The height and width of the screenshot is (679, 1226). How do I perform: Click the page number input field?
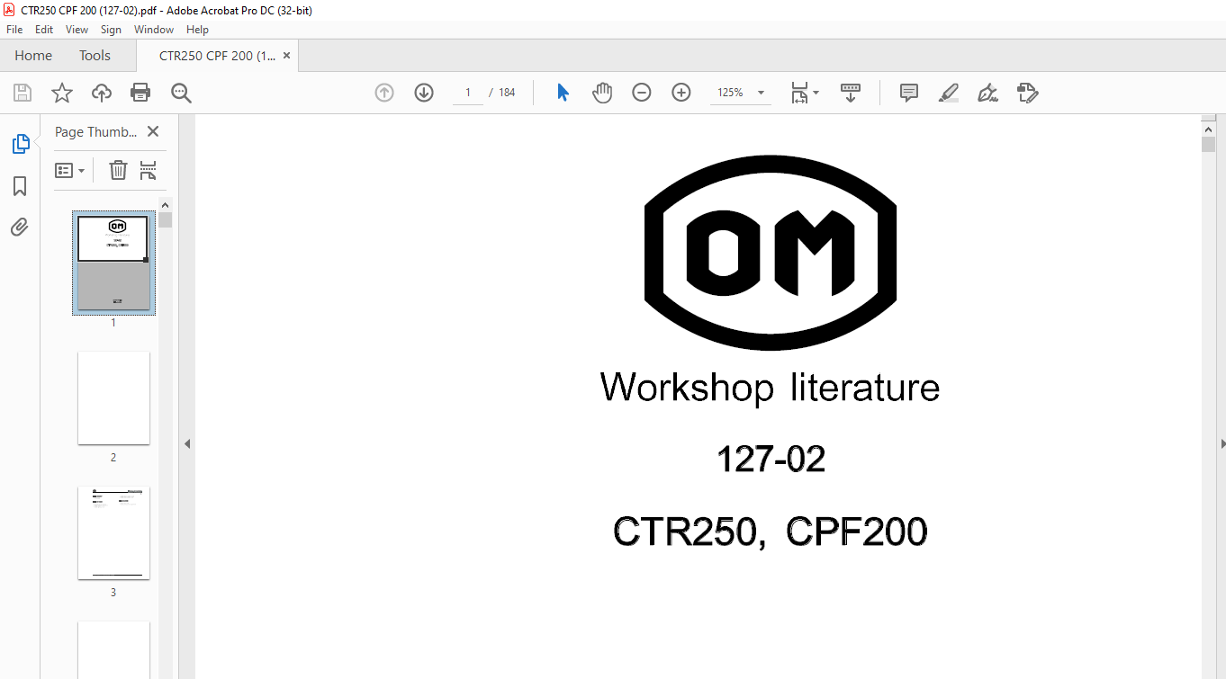point(468,93)
